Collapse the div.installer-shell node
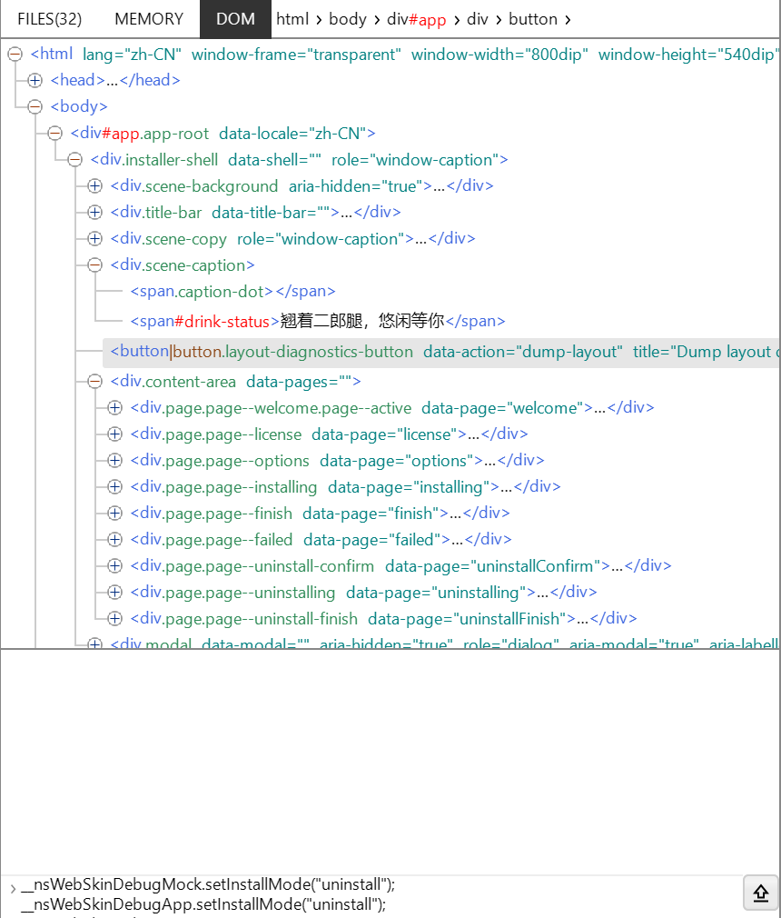 (x=74, y=160)
